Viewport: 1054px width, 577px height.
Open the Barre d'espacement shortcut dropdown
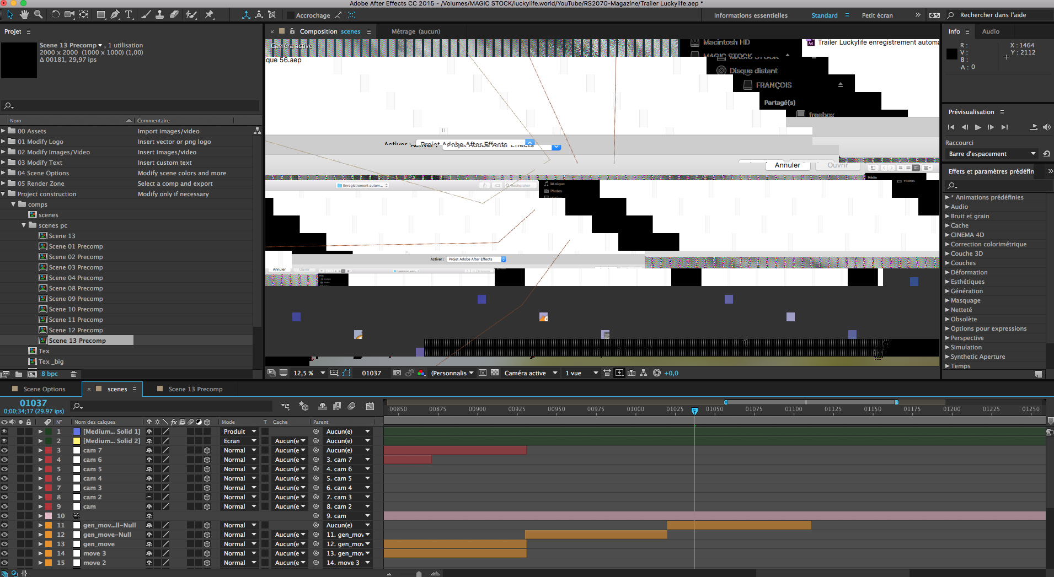pos(992,154)
